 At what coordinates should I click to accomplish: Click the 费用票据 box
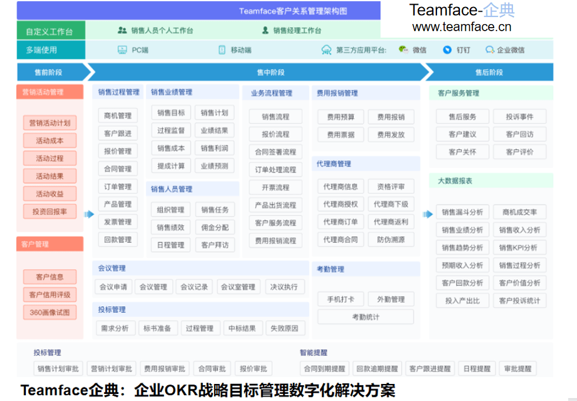[x=341, y=135]
